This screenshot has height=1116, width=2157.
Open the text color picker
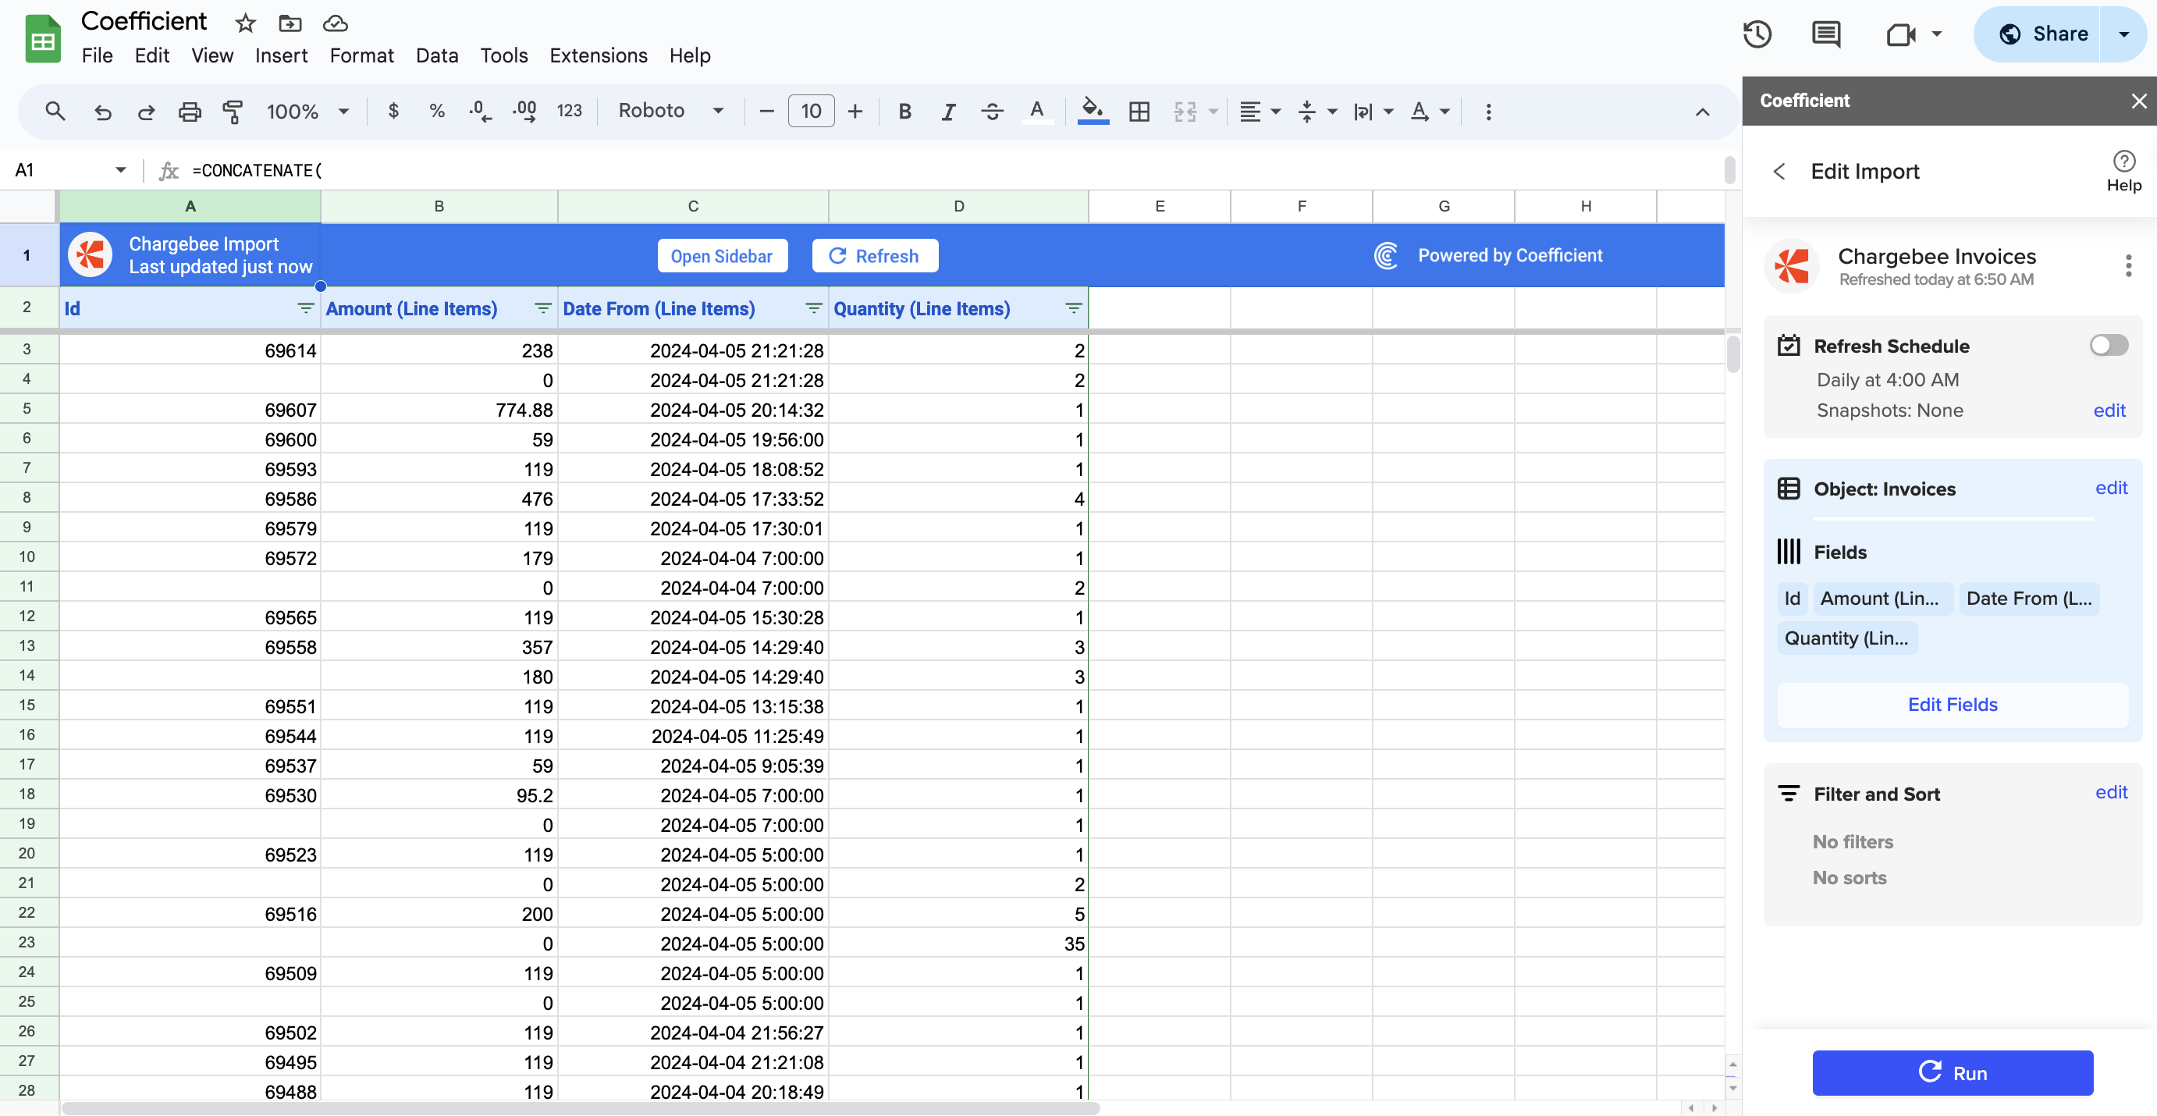coord(1036,112)
